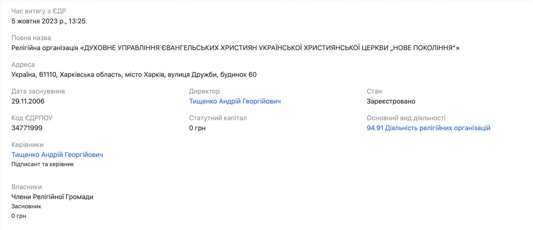Image resolution: width=533 pixels, height=230 pixels.
Task: Click the Адреса label
Action: tap(23, 65)
